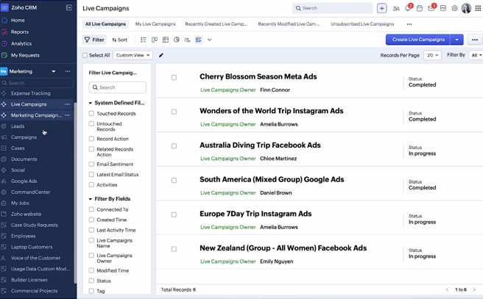Switch to All Live Campaigns tab

click(105, 24)
